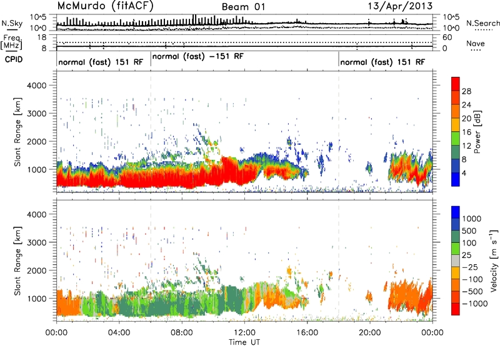This screenshot has width=500, height=346.
Task: Click the '2000' tick on velocity panel axis
Action: point(37,270)
